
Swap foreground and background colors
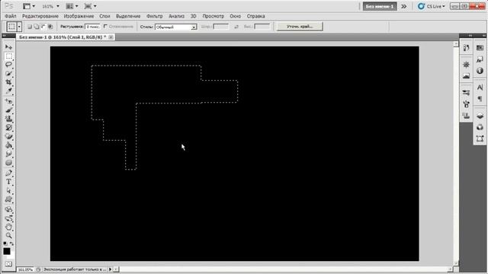12,244
